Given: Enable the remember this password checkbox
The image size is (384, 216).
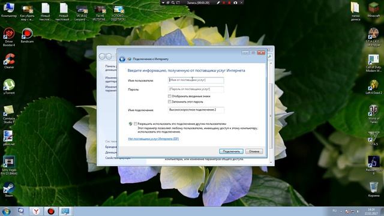Looking at the screenshot, I should [x=169, y=101].
